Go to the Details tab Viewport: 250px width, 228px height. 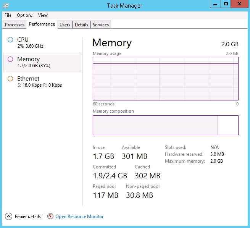(81, 25)
